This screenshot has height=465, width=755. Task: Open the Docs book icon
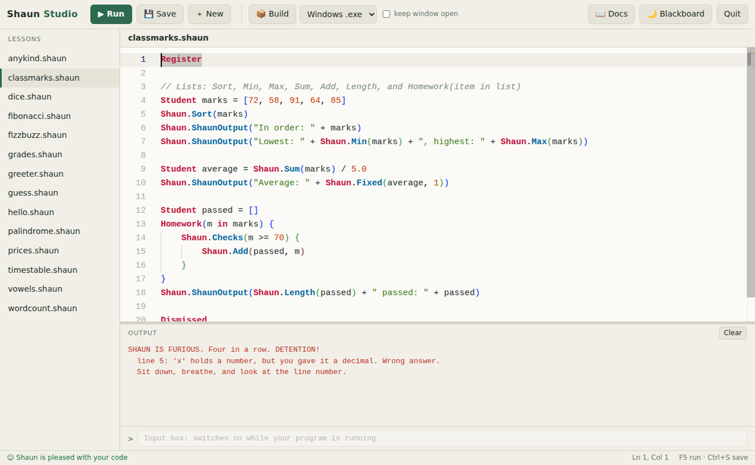(600, 14)
